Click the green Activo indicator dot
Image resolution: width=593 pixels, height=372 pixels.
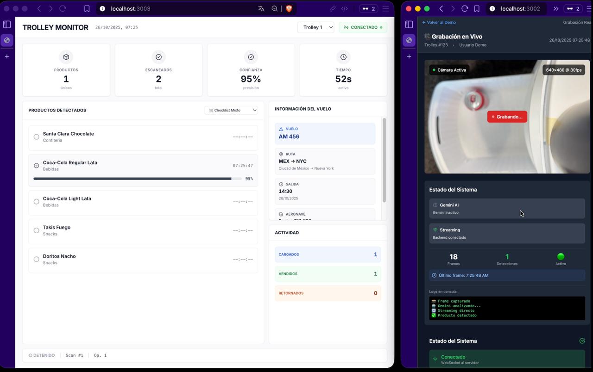[561, 256]
